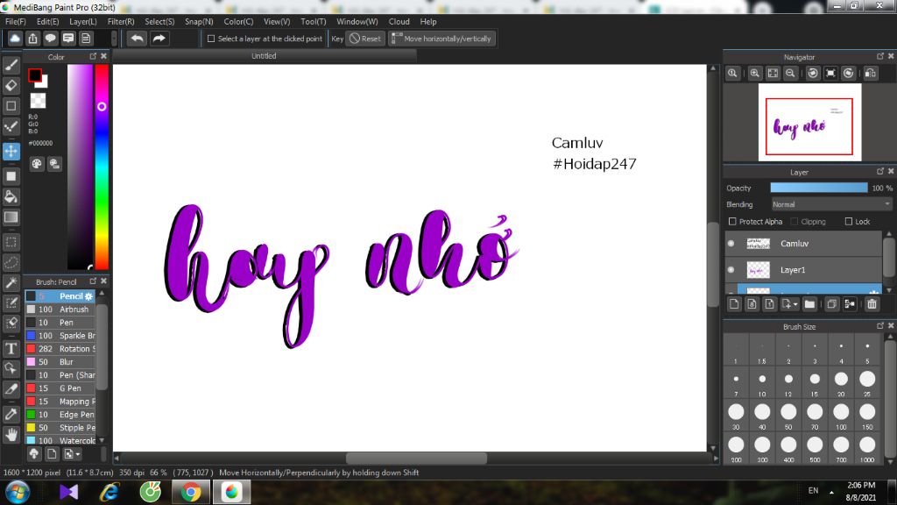
Task: Choose brush size 10
Action: tap(762, 383)
